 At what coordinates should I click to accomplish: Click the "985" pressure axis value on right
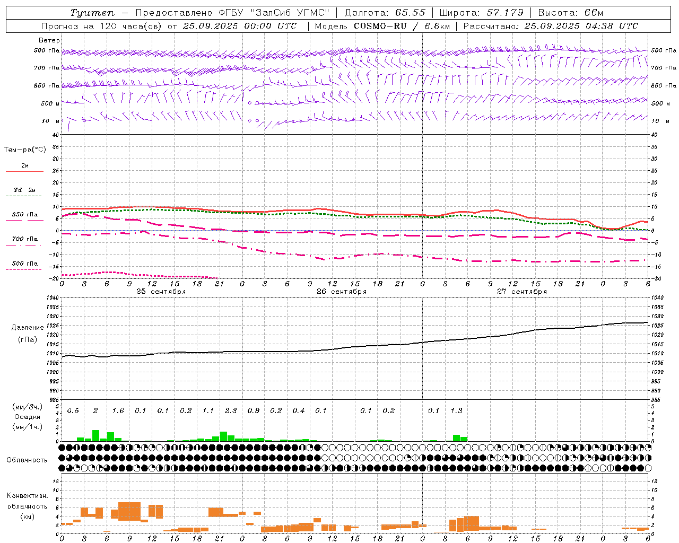click(657, 400)
